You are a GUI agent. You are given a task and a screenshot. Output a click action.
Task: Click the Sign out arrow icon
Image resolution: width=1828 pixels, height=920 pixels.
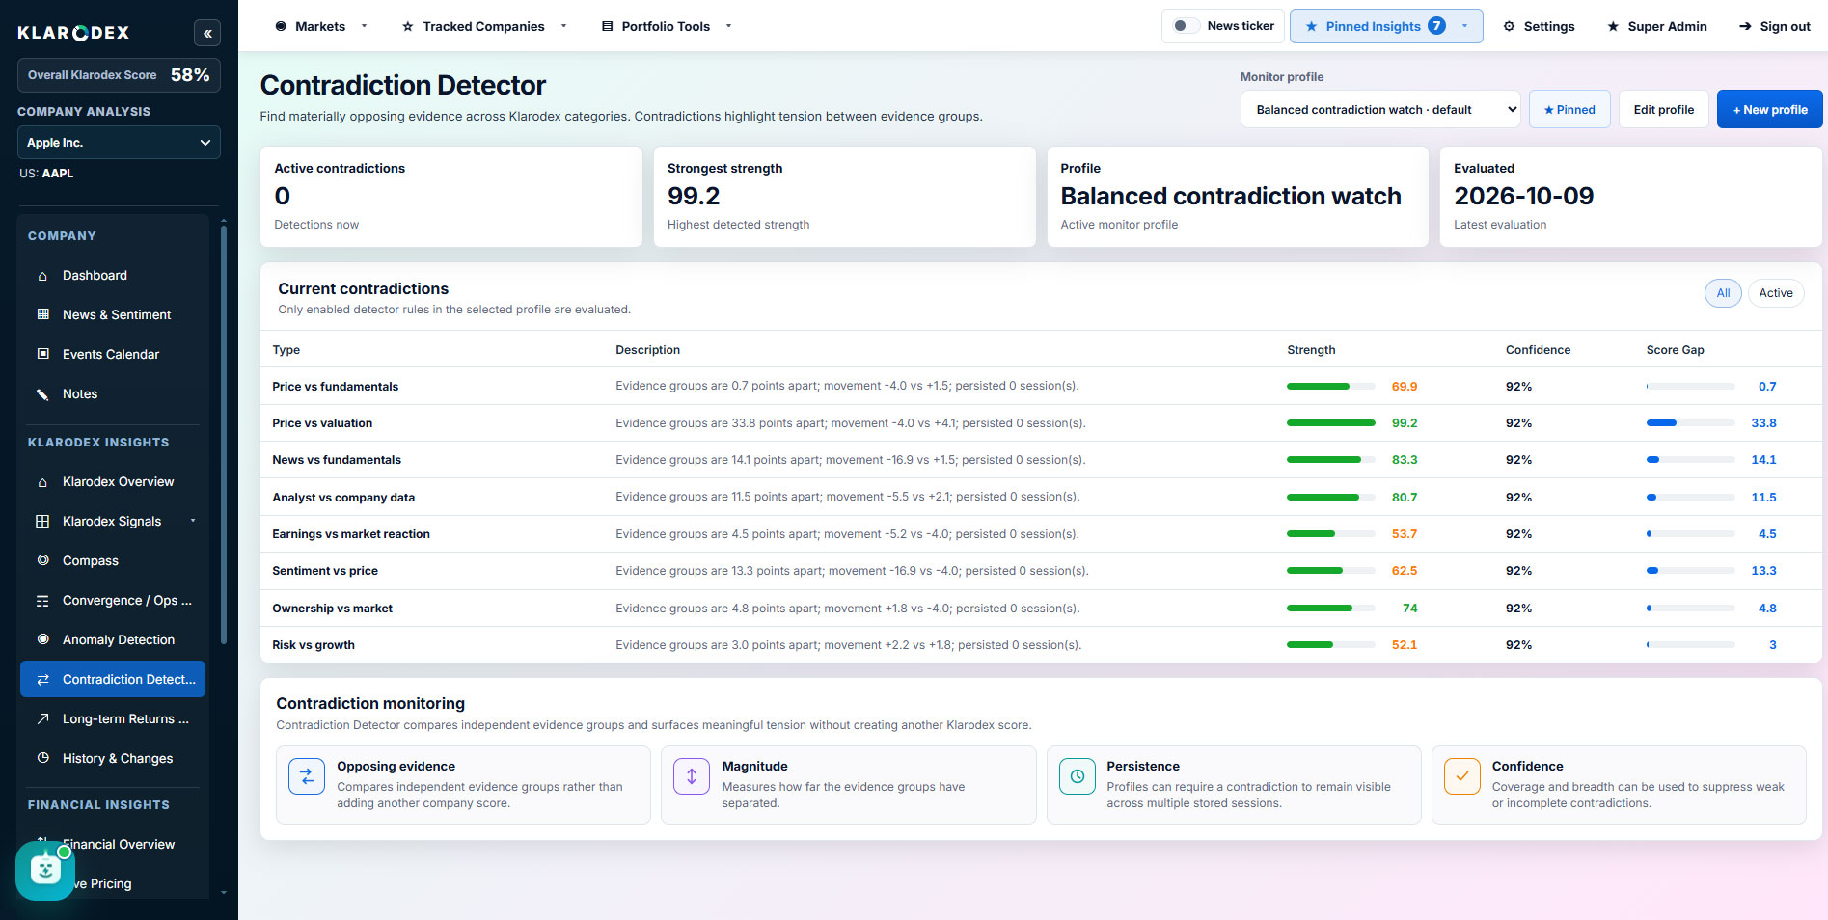point(1745,27)
